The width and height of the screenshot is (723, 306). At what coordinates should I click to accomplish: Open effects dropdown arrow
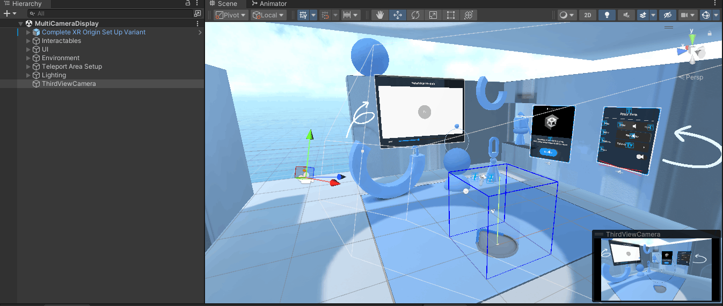coord(653,15)
